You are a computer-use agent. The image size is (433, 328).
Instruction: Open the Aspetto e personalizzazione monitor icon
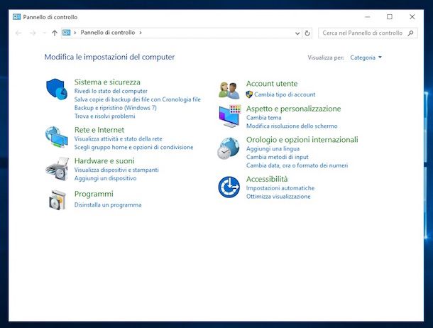(x=230, y=116)
